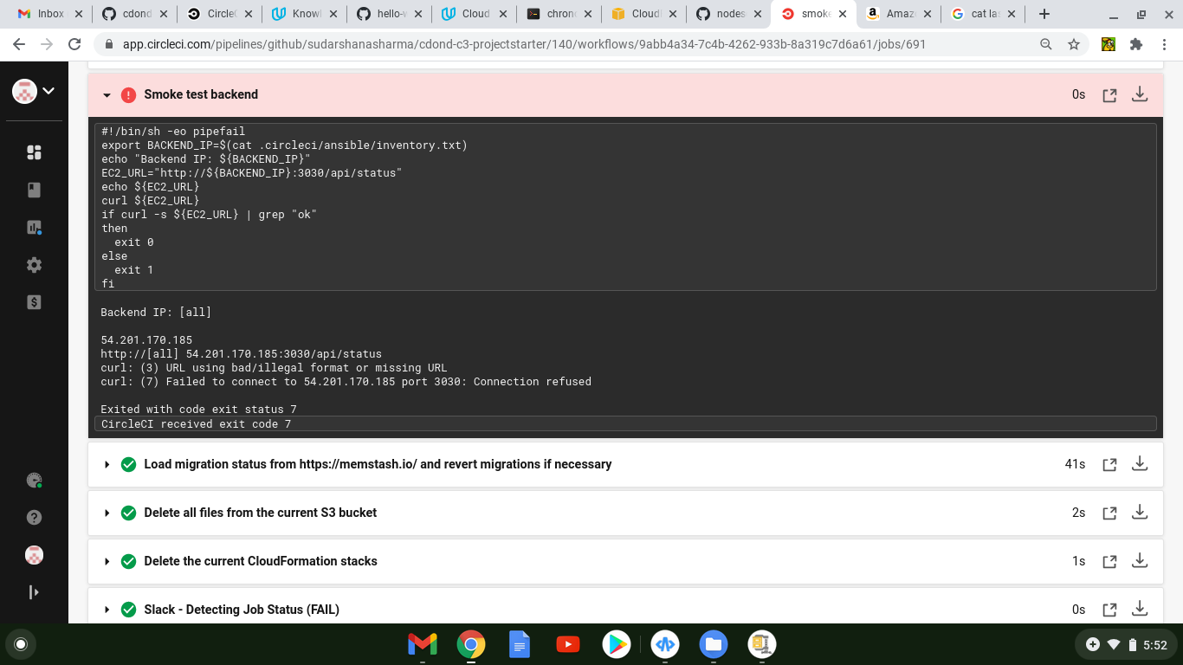The width and height of the screenshot is (1183, 665).
Task: Open user avatar in sidebar
Action: (x=34, y=555)
